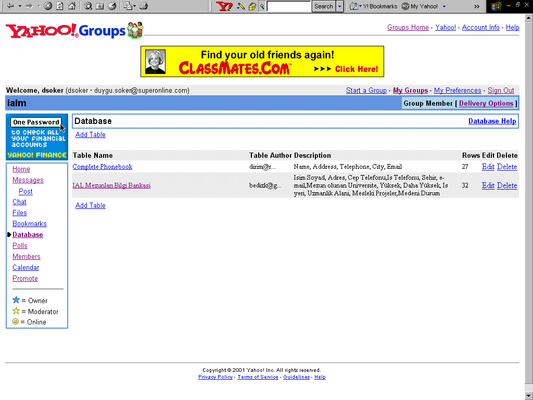Expand the dropdown arrow after My Yahoo!
The image size is (533, 400).
pos(444,6)
